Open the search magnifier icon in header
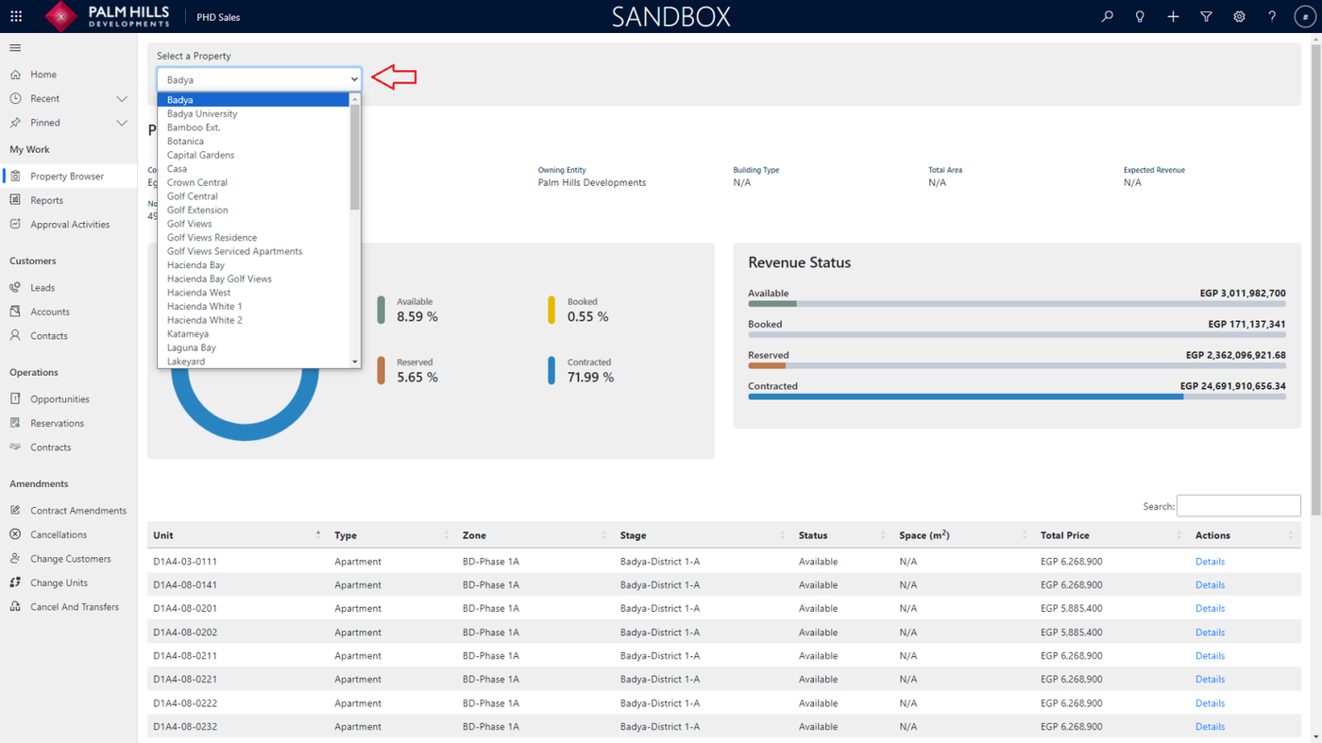Viewport: 1322px width, 743px height. [x=1107, y=16]
